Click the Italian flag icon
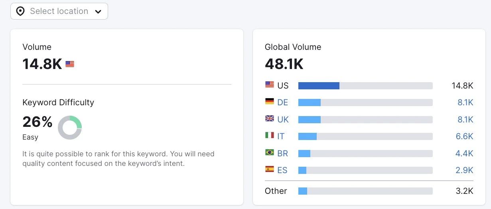This screenshot has height=209, width=491. [x=270, y=135]
